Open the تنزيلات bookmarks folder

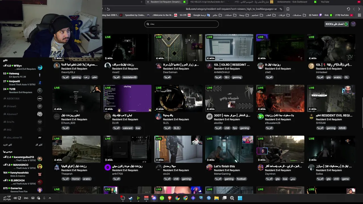(284, 15)
